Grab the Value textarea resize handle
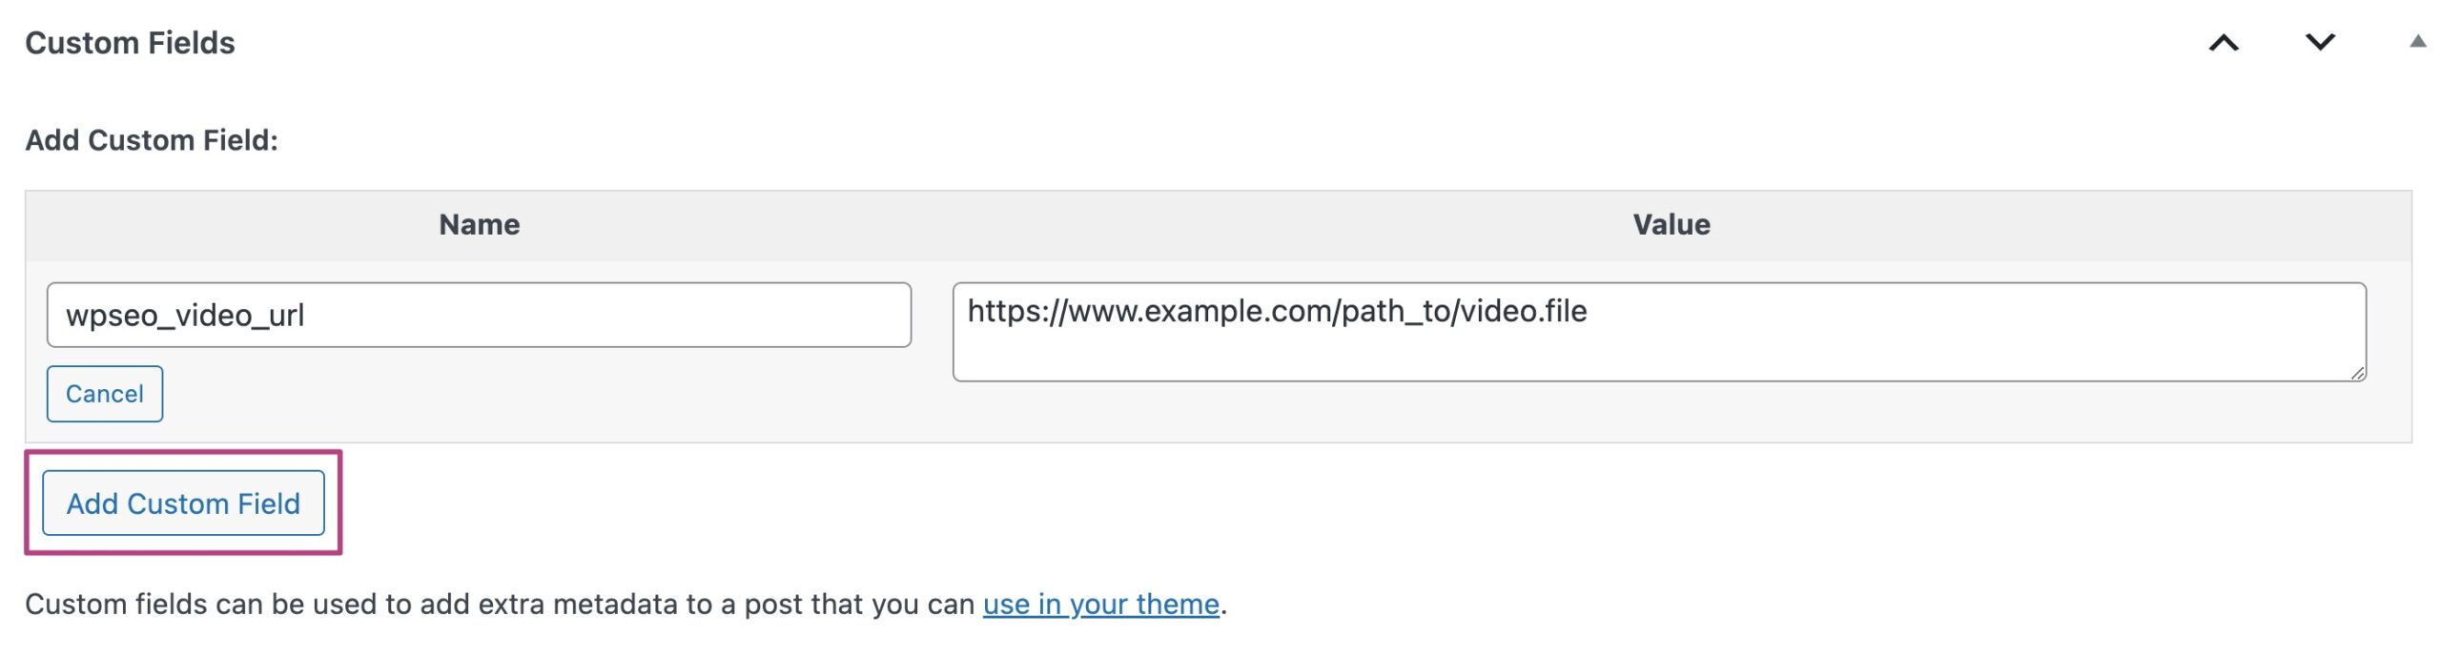The image size is (2441, 657). pos(2357,373)
